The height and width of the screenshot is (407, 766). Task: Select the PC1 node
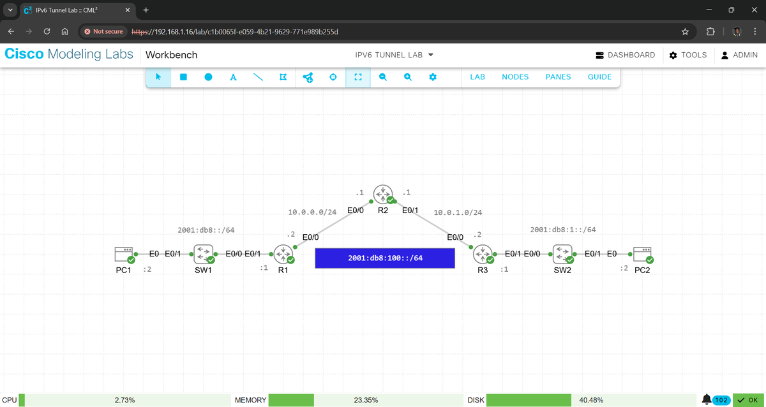click(x=123, y=255)
